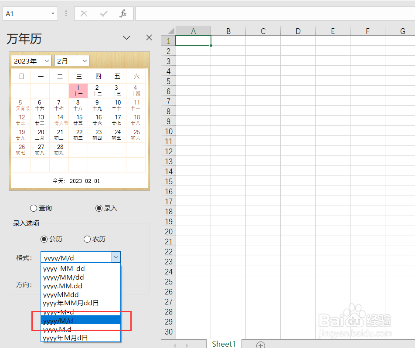Click the 六 Saturday weekday header

[x=136, y=76]
